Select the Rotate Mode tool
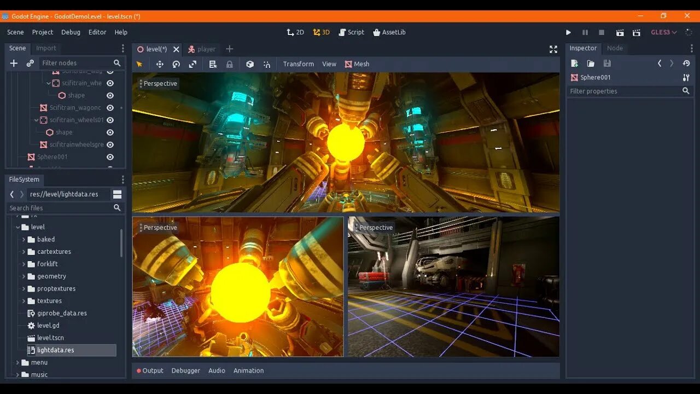Screen dimensions: 700x394 (x=176, y=64)
